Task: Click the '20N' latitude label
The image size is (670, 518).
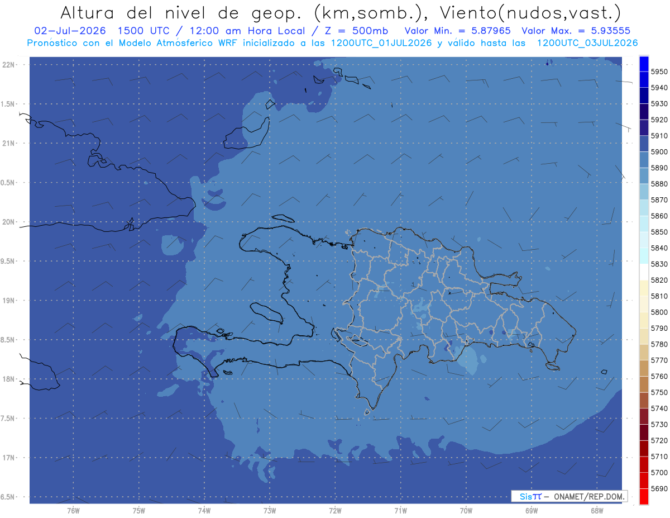Action: (8, 222)
